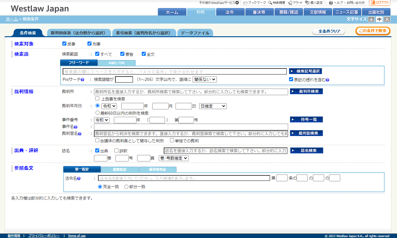Click the free word search input field
Image resolution: width=397 pixels, height=238 pixels.
[x=175, y=72]
